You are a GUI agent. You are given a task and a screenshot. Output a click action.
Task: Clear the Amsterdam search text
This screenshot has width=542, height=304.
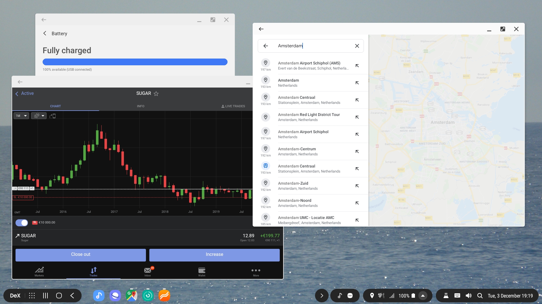[357, 46]
